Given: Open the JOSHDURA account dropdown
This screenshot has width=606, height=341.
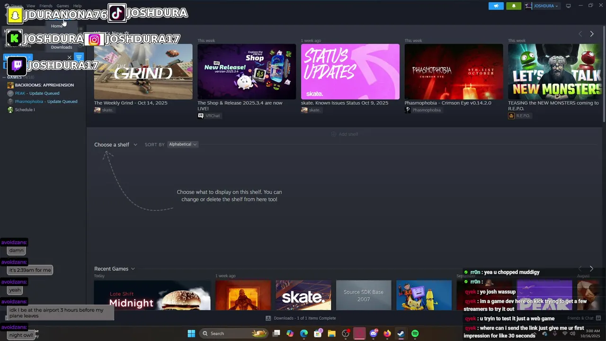Looking at the screenshot, I should pos(542,6).
